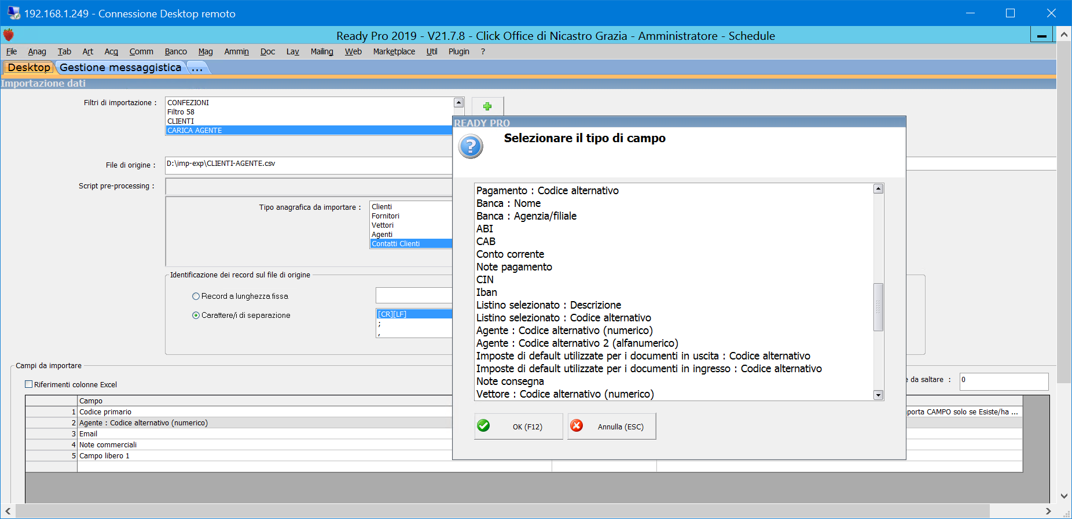
Task: Click the blue question mark dialog icon
Action: coord(471,147)
